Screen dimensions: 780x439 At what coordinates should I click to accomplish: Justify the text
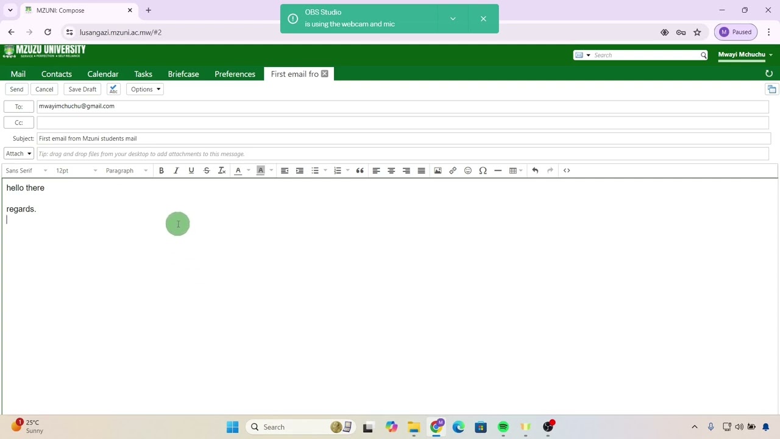click(421, 171)
